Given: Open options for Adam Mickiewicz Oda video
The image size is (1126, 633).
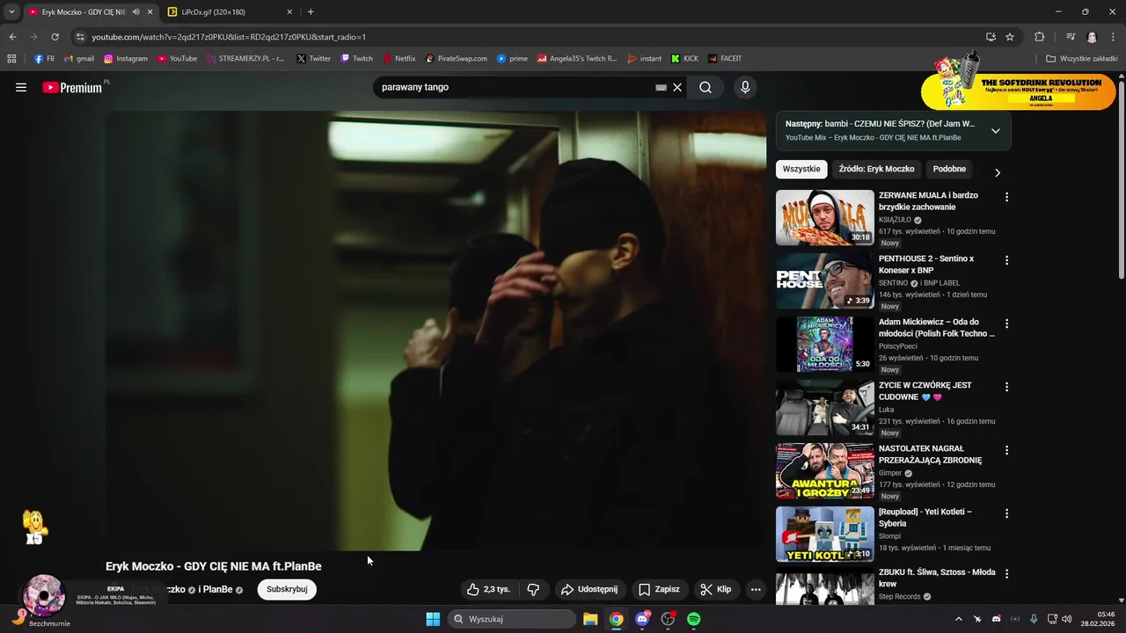Looking at the screenshot, I should coord(1006,324).
